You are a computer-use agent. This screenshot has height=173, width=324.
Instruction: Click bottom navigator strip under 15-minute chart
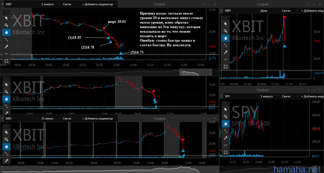pyautogui.click(x=109, y=169)
